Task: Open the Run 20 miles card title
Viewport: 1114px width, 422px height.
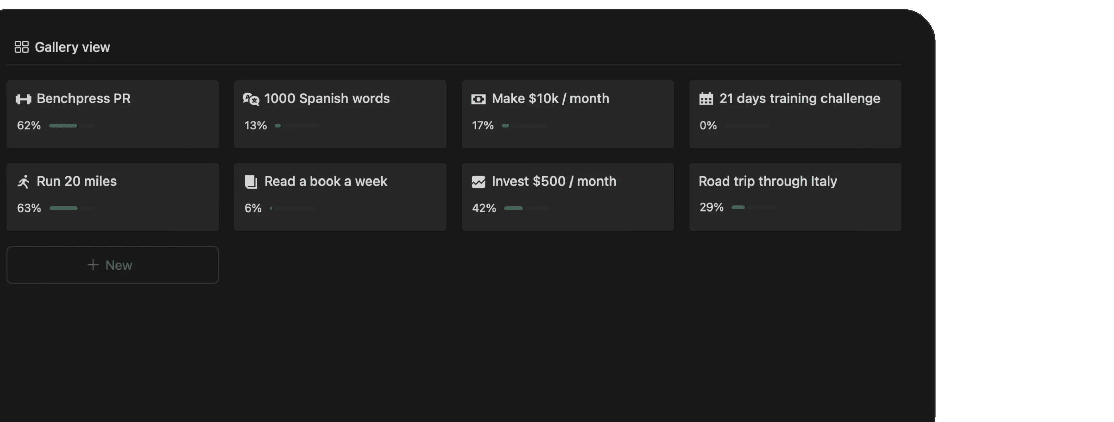Action: point(77,181)
